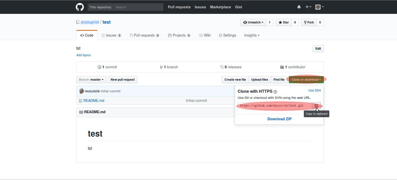
Task: Open the user avatar menu
Action: pos(319,7)
